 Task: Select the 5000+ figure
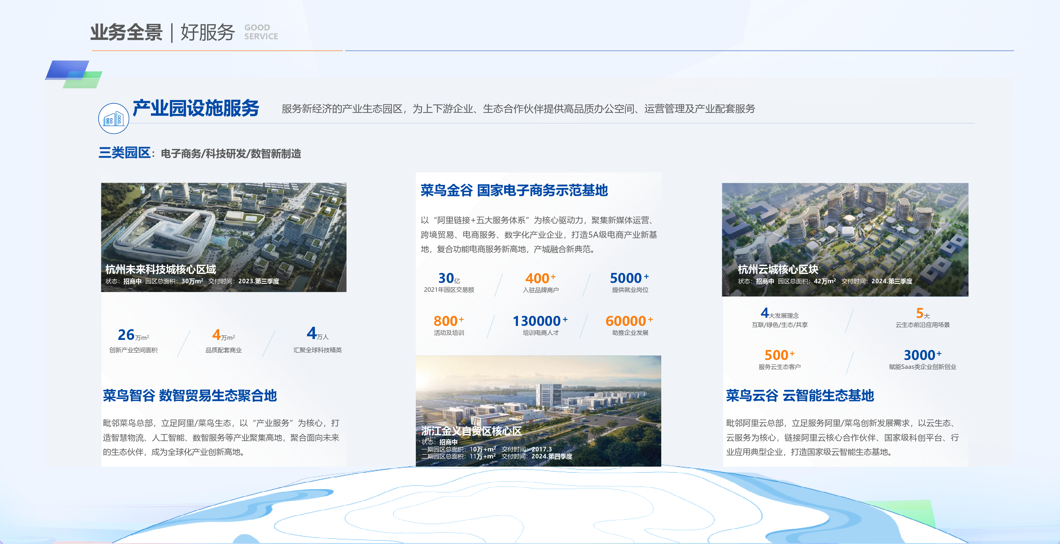[630, 278]
